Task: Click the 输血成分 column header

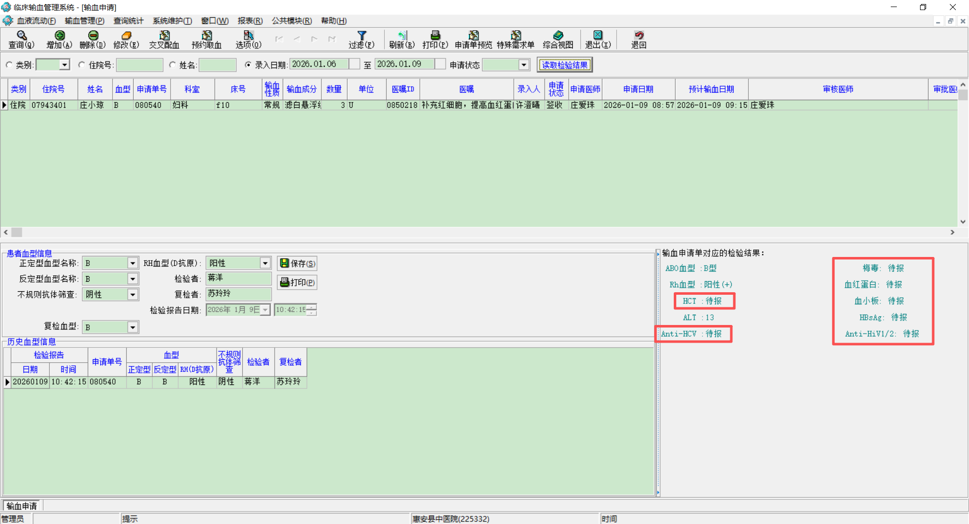Action: 302,89
